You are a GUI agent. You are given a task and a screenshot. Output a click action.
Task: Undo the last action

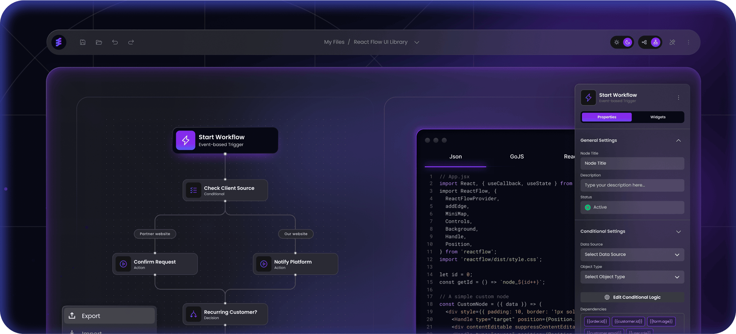(x=115, y=42)
